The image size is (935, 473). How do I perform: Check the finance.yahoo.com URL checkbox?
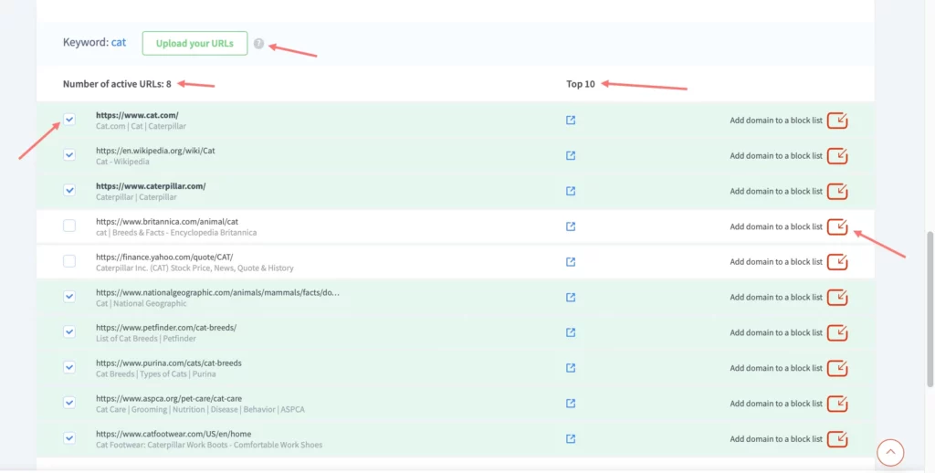click(69, 260)
